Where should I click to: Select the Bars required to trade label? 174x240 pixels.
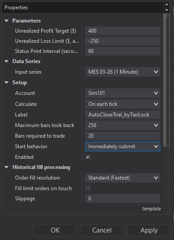tap(40, 136)
